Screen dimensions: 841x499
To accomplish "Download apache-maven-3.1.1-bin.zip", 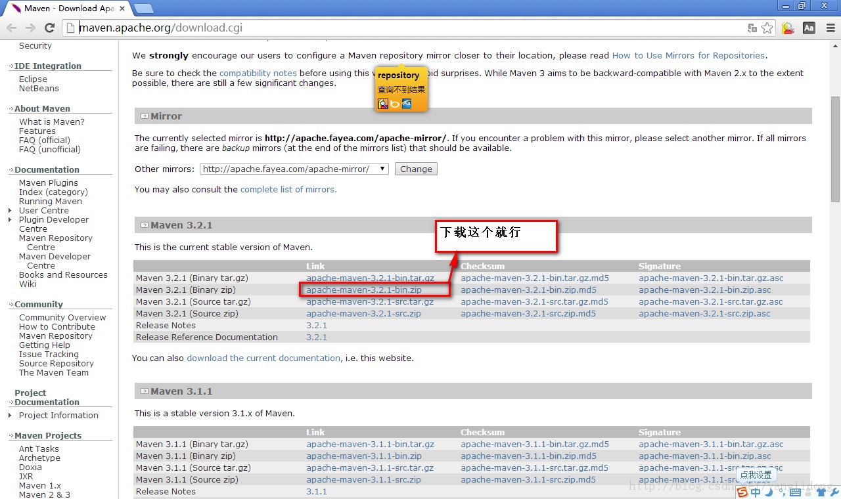I will [364, 456].
